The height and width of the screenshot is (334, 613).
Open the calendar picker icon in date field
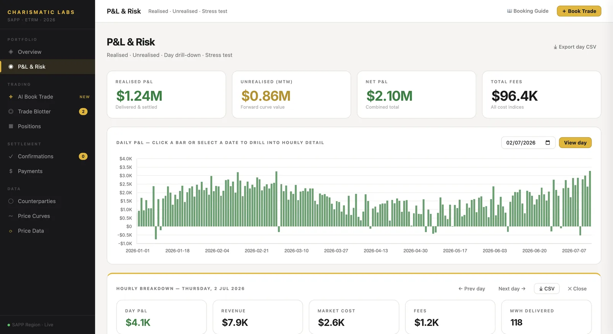(x=547, y=142)
